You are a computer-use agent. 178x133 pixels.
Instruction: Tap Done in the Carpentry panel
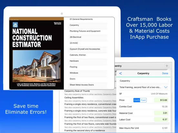pyautogui.click(x=165, y=73)
